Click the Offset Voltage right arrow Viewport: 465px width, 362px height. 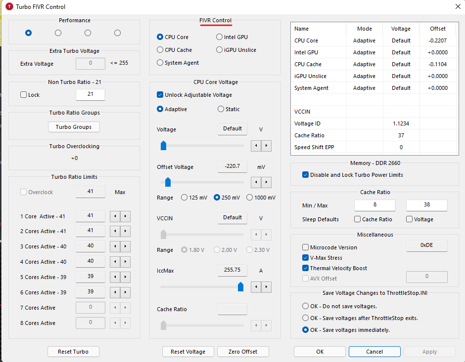[266, 182]
